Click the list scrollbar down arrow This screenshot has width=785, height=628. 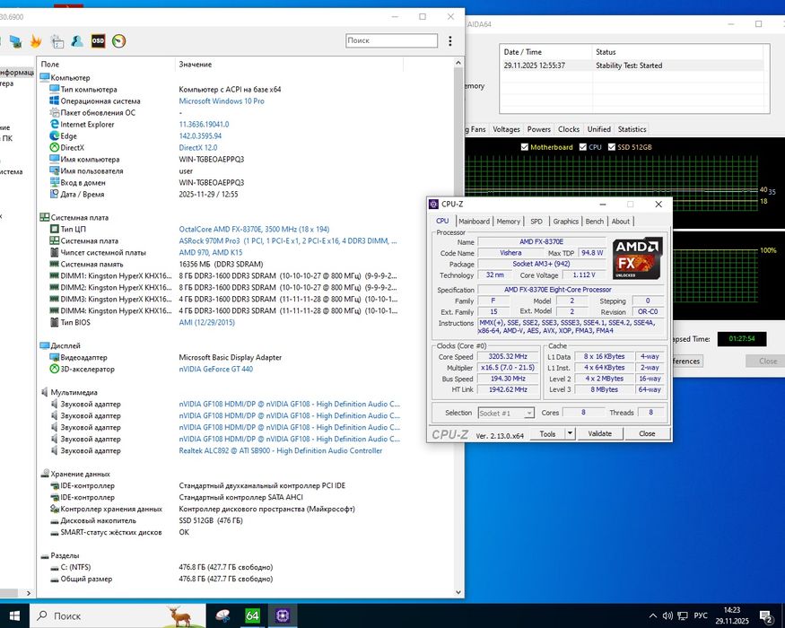click(458, 592)
